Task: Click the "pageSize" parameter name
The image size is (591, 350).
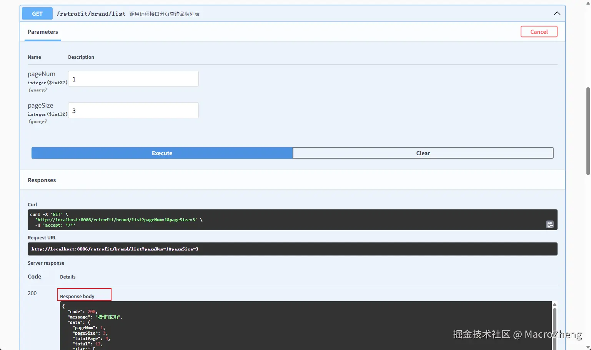Action: (x=40, y=105)
